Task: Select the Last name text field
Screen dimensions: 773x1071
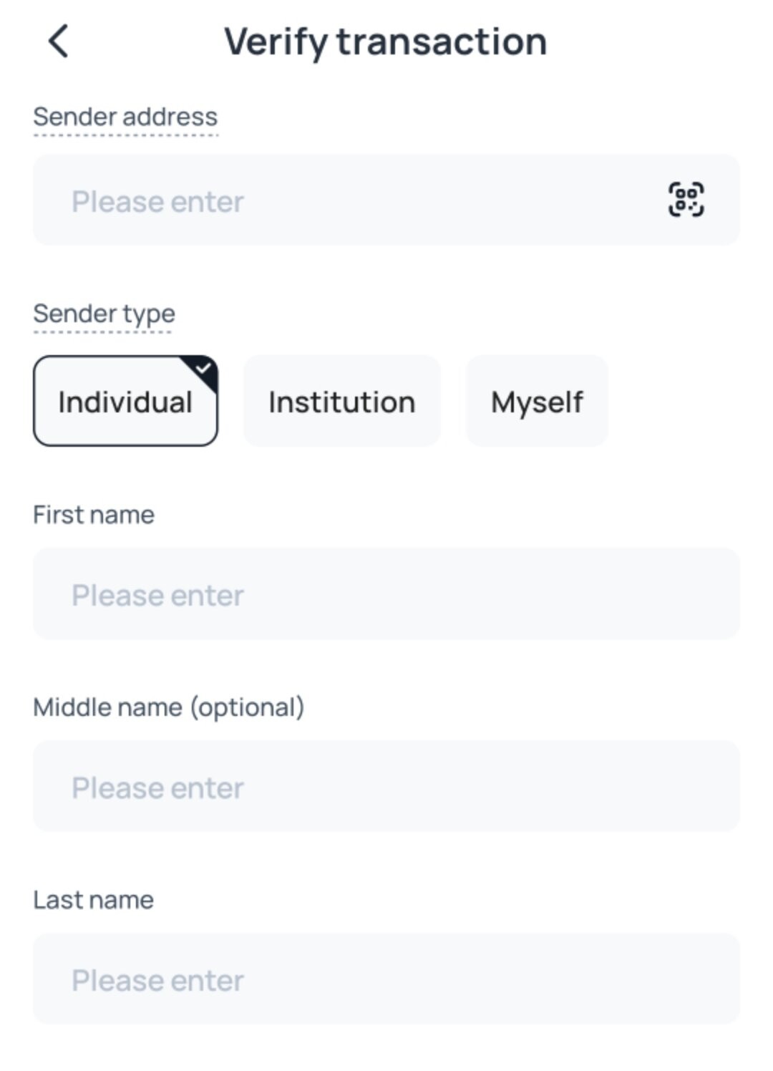Action: tap(386, 979)
